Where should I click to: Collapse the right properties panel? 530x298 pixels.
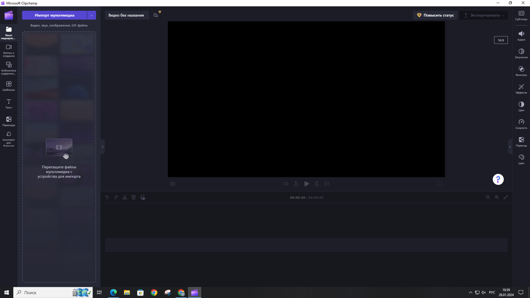[x=510, y=147]
